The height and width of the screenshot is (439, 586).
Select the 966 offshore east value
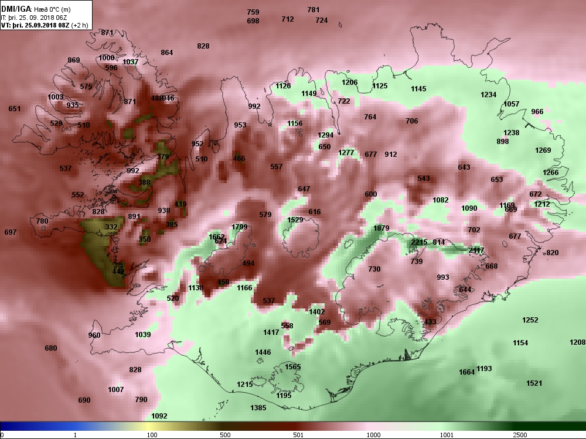[537, 112]
